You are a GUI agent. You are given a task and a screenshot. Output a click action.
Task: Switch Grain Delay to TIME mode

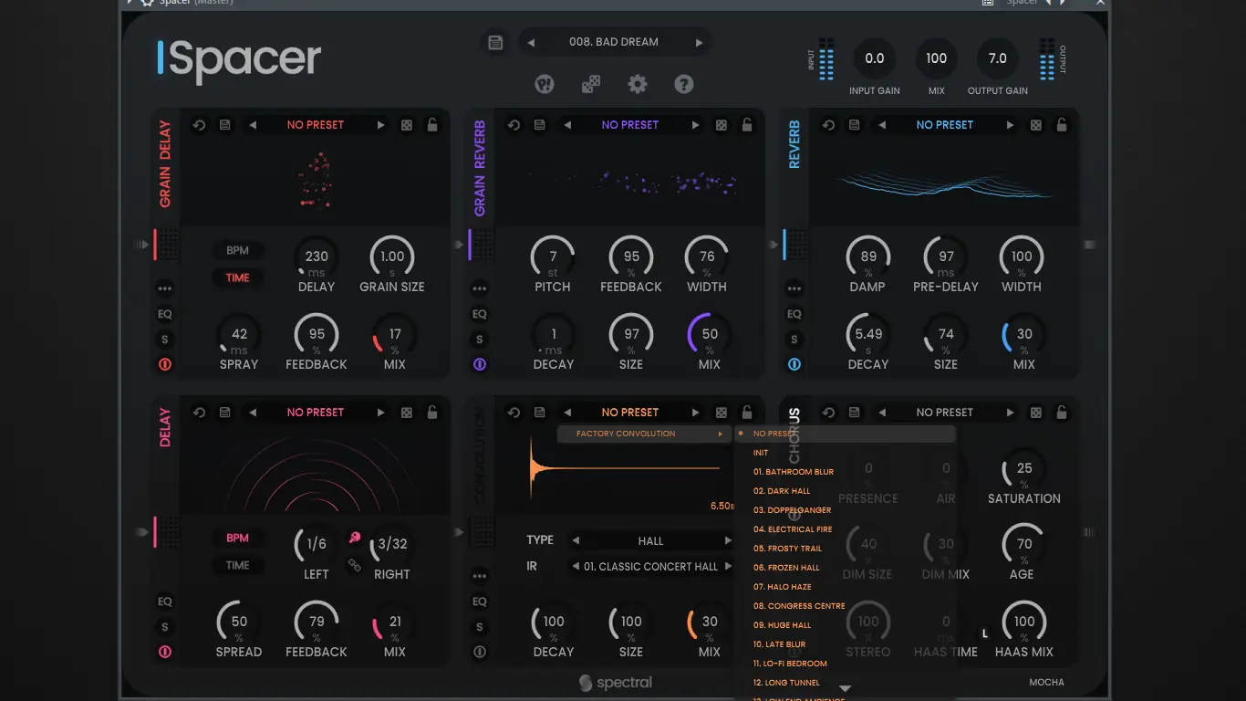click(x=238, y=277)
